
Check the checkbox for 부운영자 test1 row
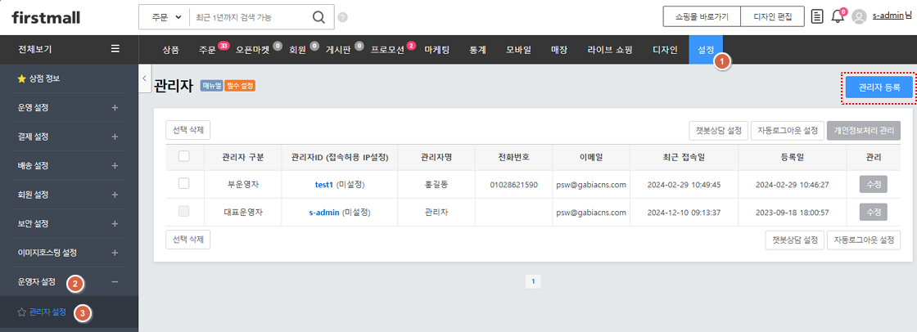(x=183, y=183)
